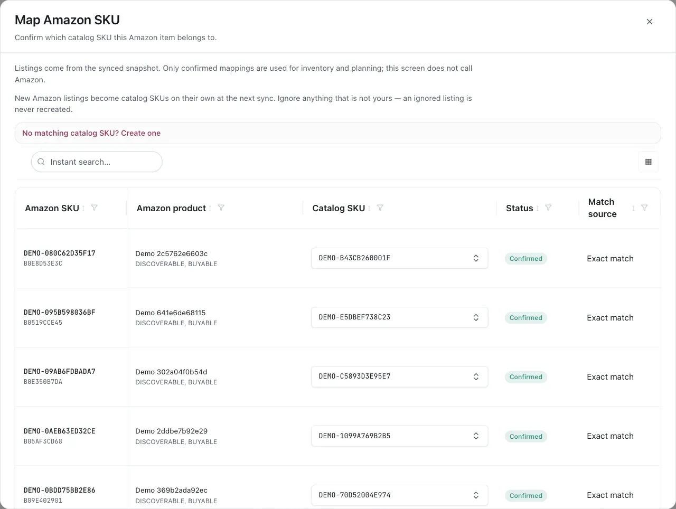Open catalog SKU dropdown DEMO-C5893D3E95E7
Image resolution: width=676 pixels, height=509 pixels.
pos(399,376)
